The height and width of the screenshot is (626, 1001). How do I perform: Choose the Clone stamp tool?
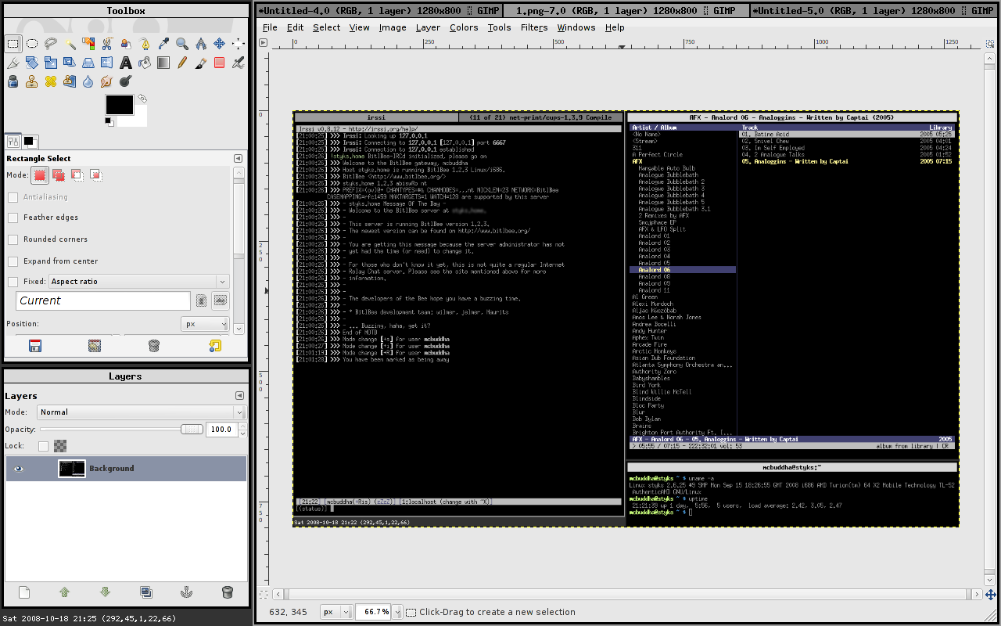(x=32, y=81)
